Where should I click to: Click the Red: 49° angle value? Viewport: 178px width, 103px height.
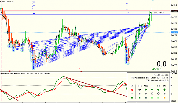click(x=165, y=78)
